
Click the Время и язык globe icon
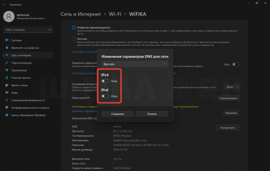pyautogui.click(x=7, y=85)
